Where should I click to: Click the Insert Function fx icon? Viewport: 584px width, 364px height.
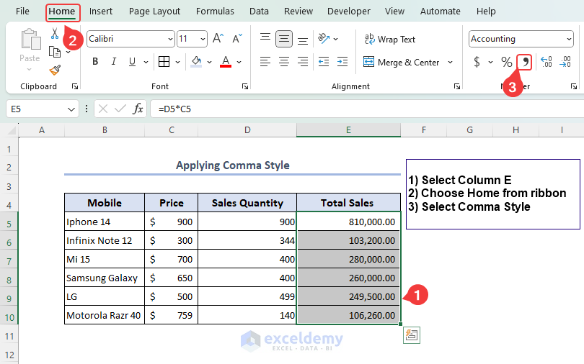pyautogui.click(x=138, y=109)
